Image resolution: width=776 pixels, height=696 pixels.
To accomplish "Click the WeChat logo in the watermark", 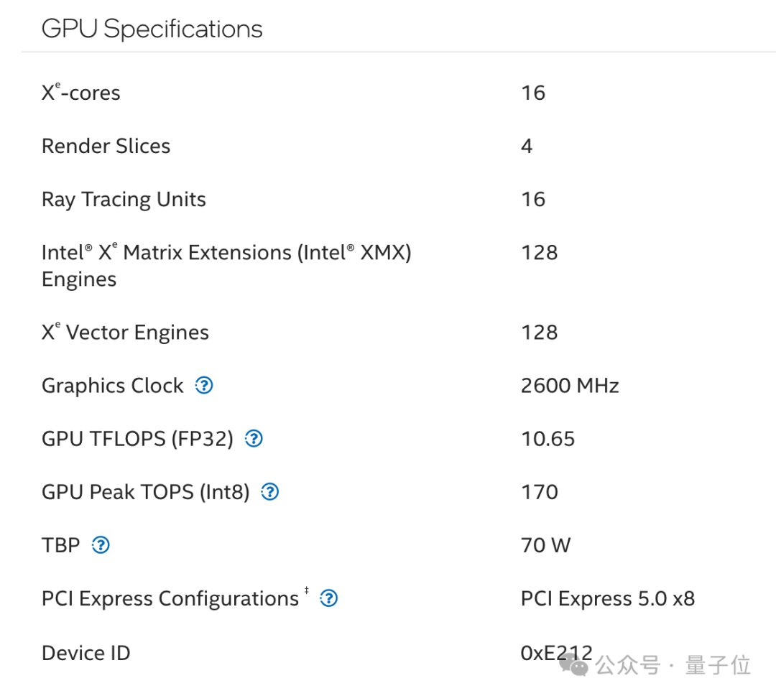I will pyautogui.click(x=575, y=666).
